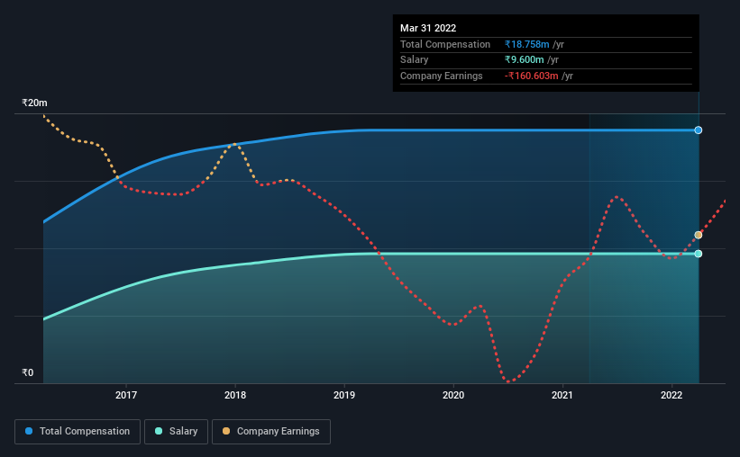Click the Mar 31 2022 tooltip date
The image size is (740, 457).
tap(428, 28)
